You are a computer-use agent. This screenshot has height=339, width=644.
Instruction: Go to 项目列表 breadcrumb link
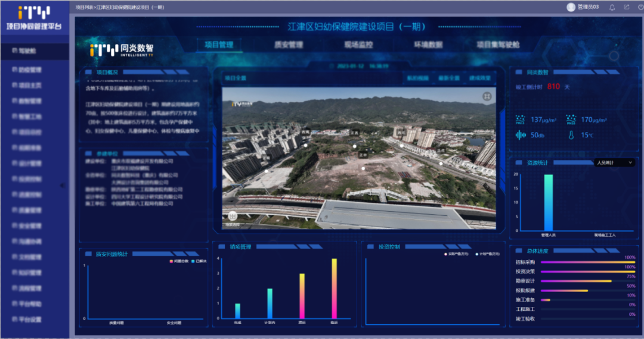[85, 7]
